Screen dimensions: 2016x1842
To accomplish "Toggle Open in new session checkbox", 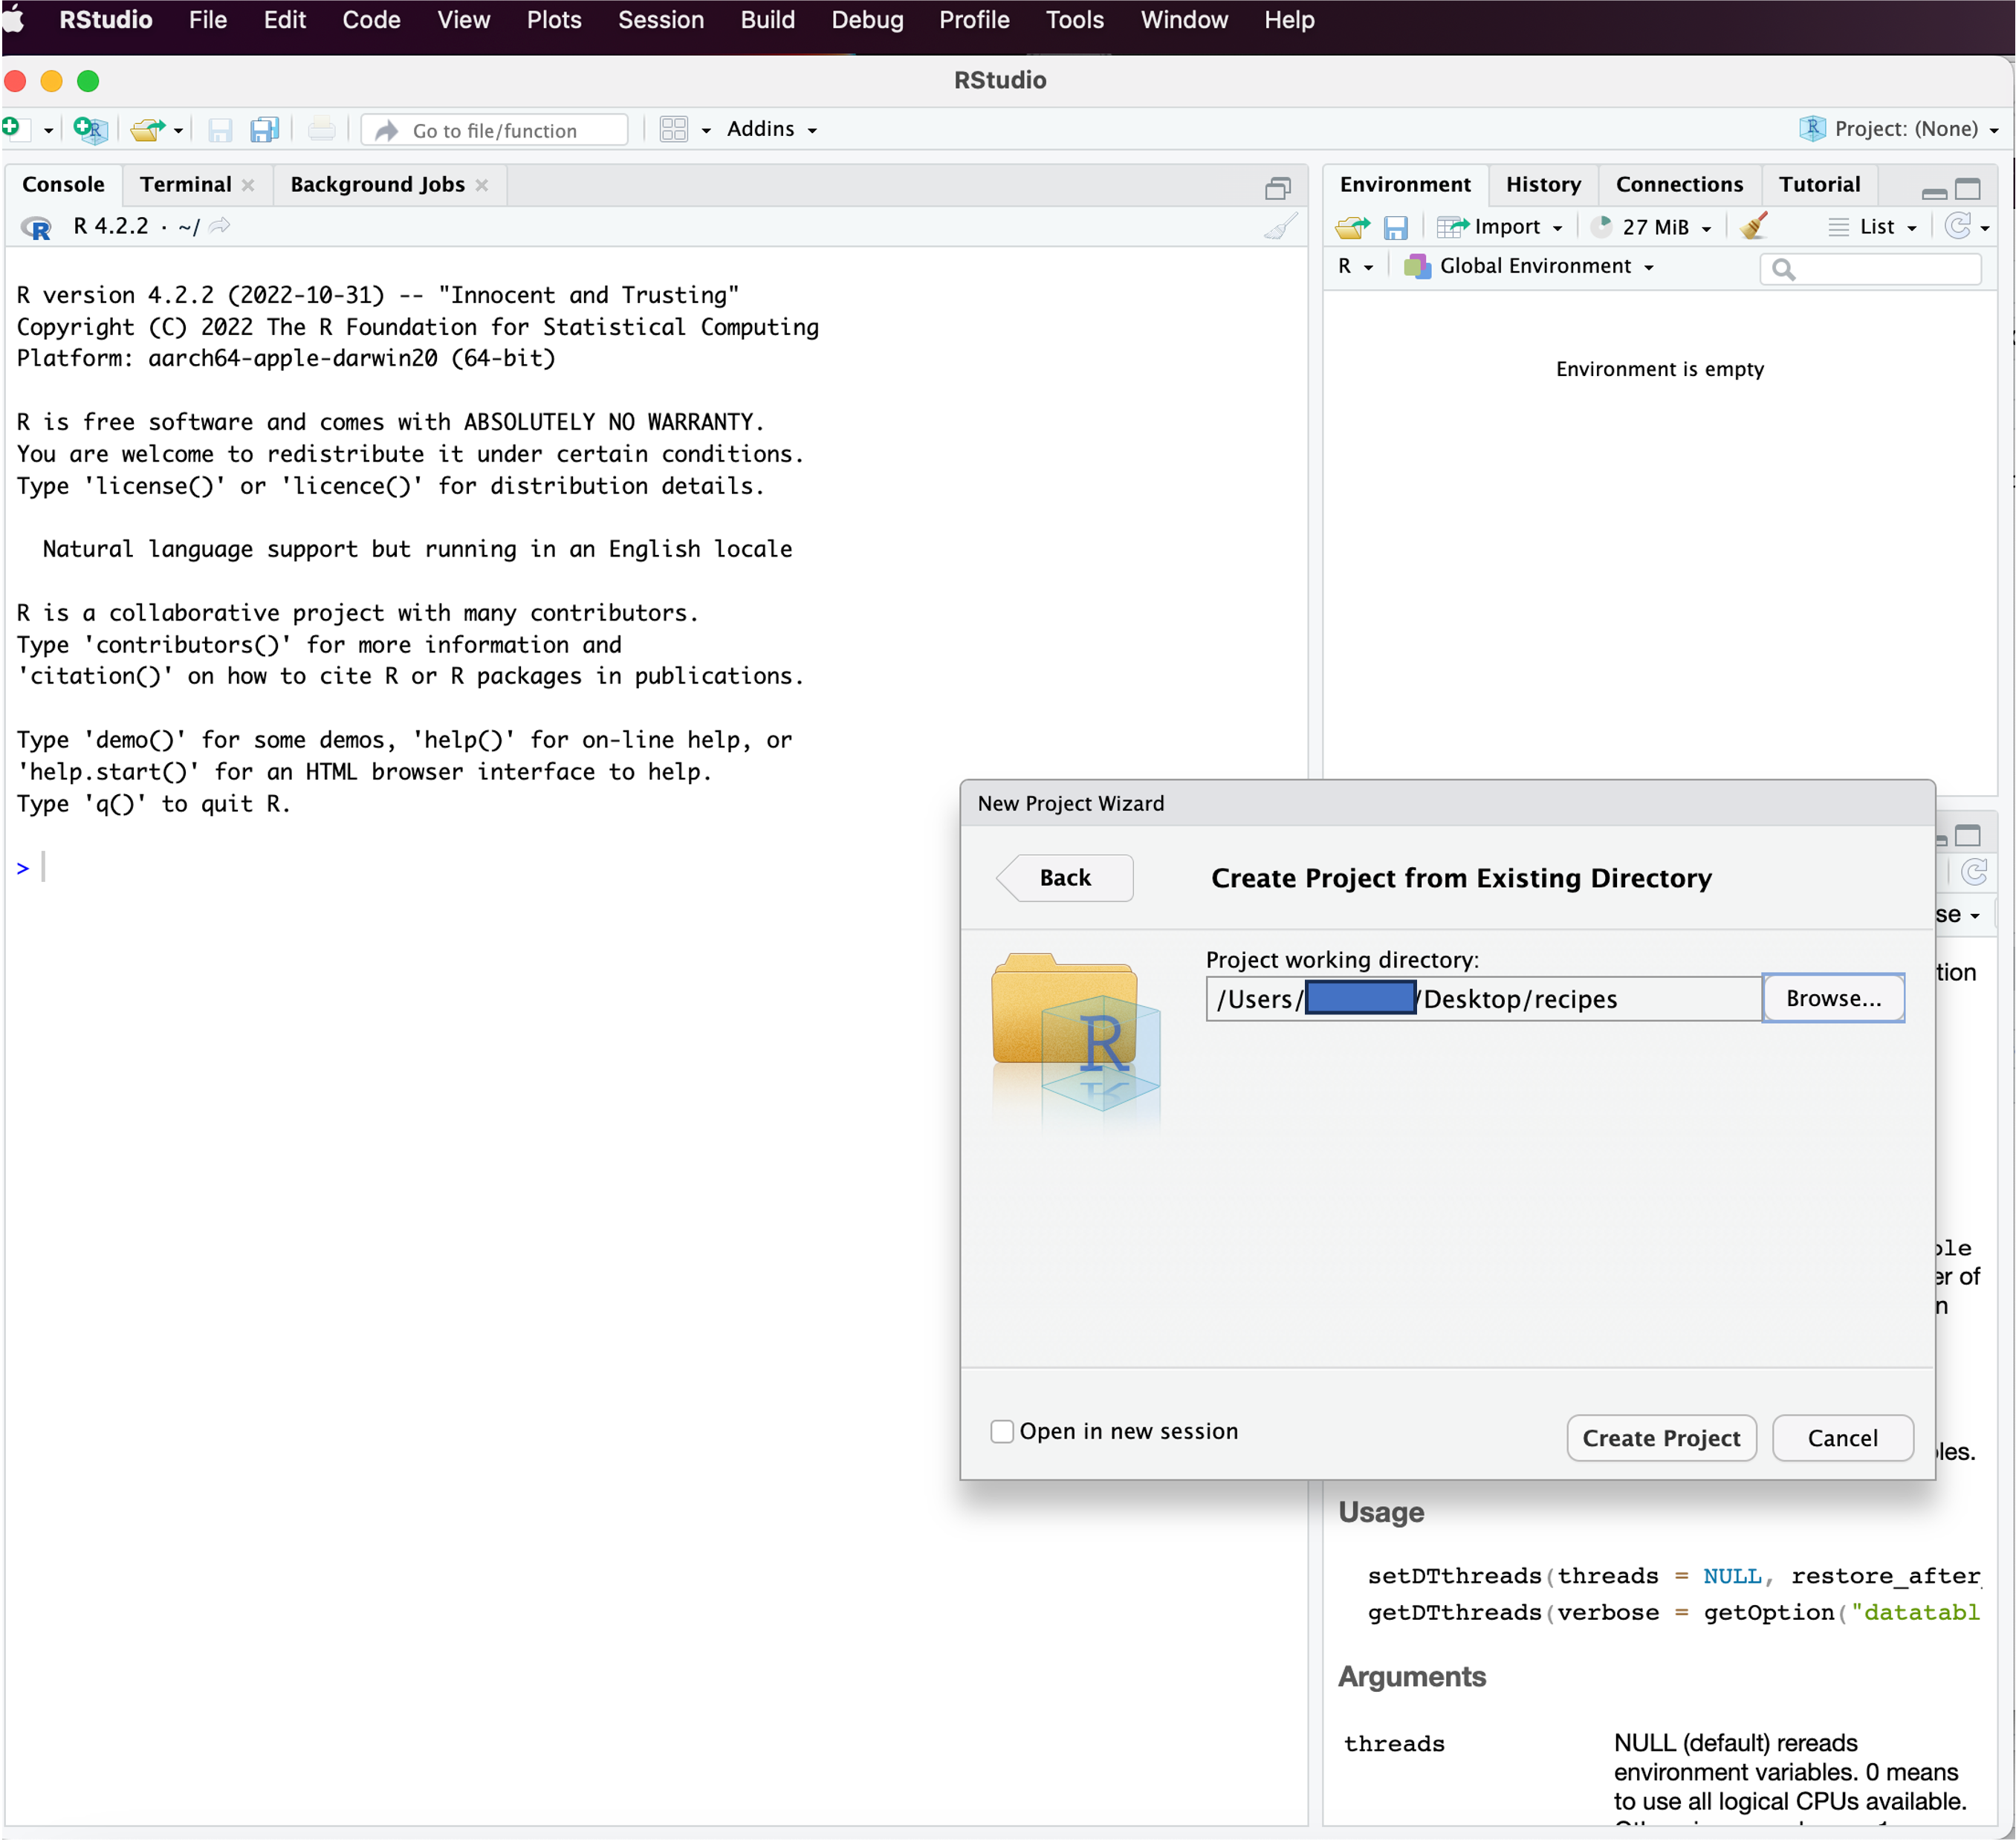I will click(x=1001, y=1431).
